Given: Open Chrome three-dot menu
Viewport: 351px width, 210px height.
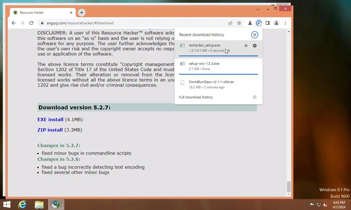Looking at the screenshot, I should (285, 23).
